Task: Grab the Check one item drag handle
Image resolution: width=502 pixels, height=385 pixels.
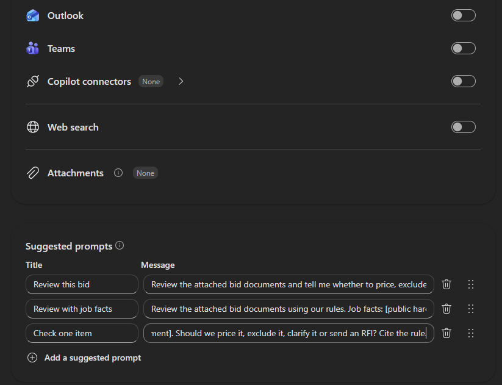Action: (x=471, y=333)
